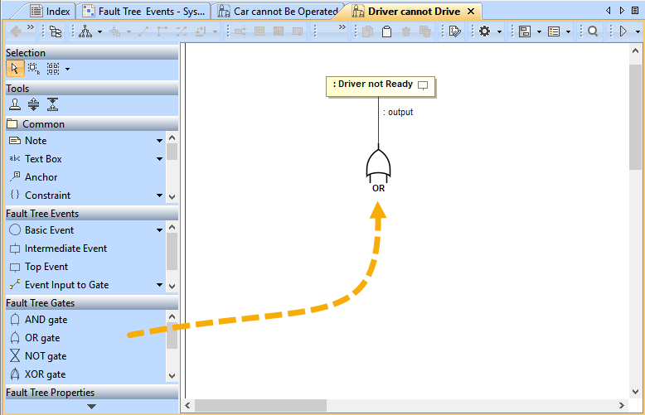
Task: Select the Driver cannot Drive tab
Action: pos(406,12)
